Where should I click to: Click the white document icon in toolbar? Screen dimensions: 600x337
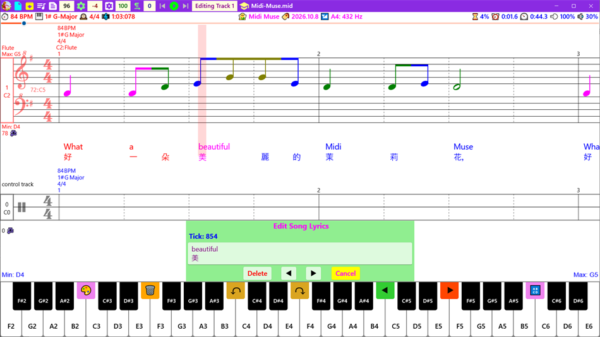tap(53, 6)
